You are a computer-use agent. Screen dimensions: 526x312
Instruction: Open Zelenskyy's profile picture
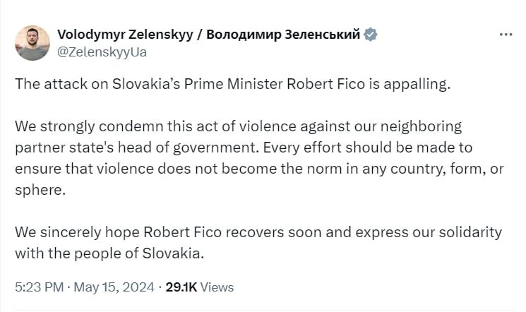(32, 42)
